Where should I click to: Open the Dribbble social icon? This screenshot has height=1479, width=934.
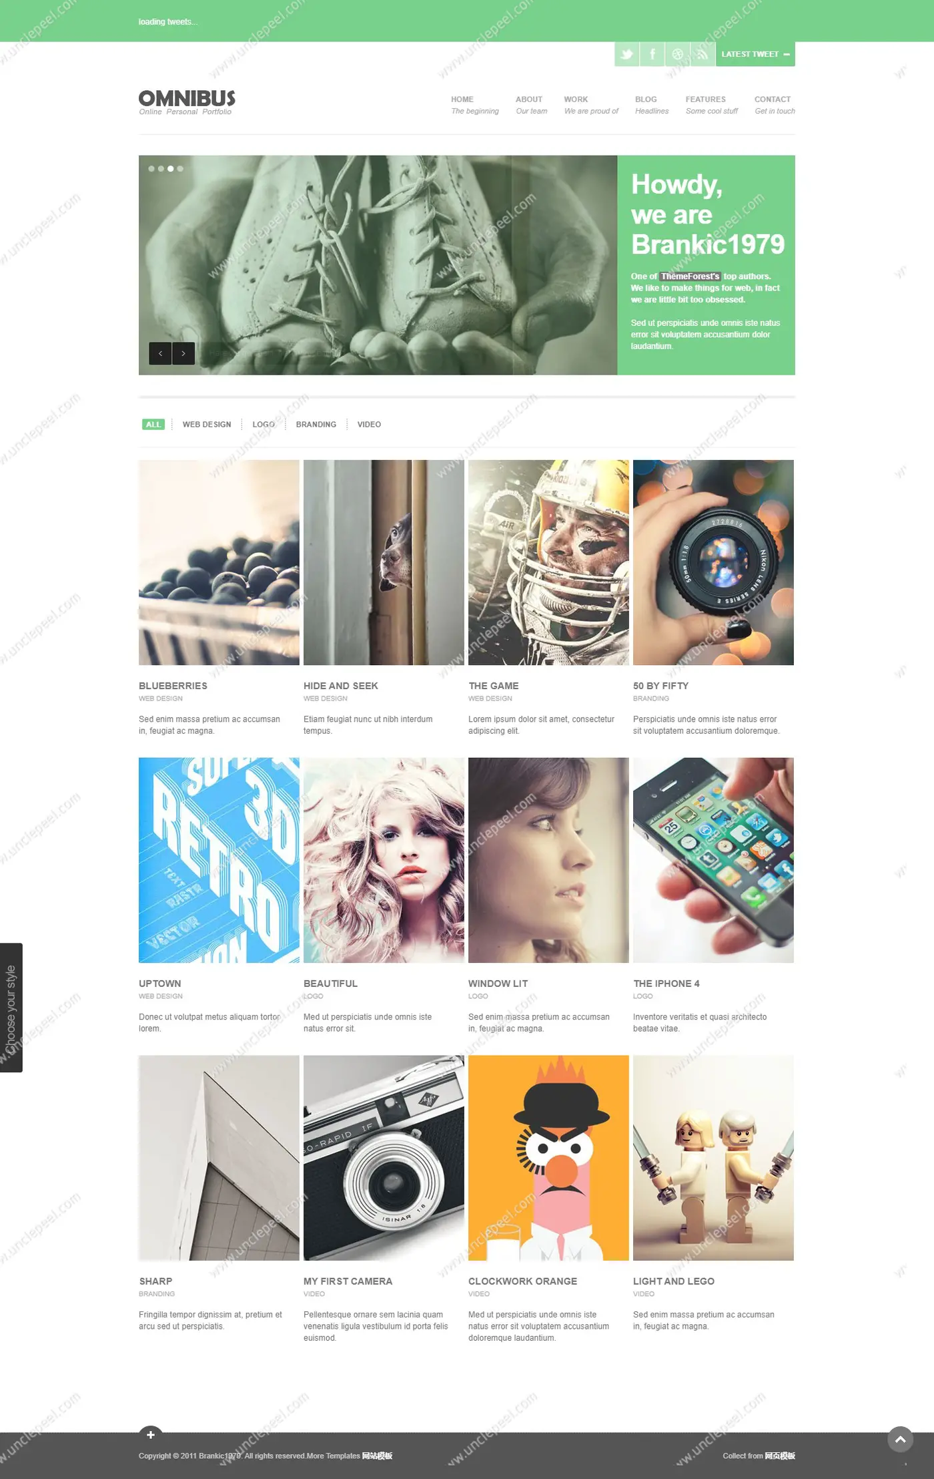click(x=677, y=54)
